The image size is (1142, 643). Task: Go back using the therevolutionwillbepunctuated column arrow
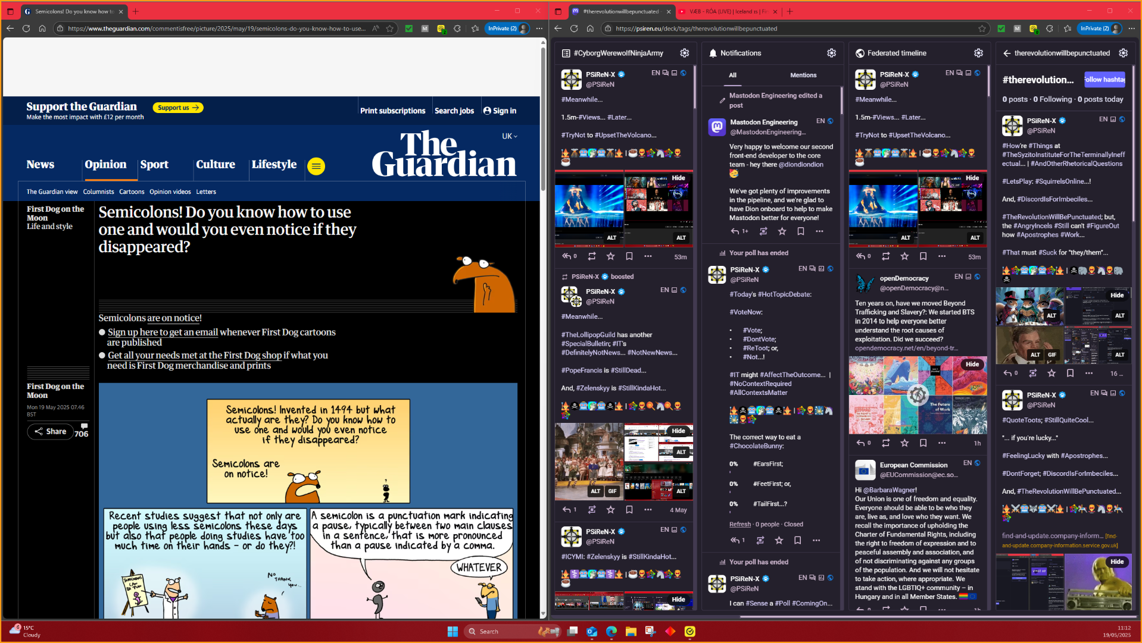point(1007,53)
